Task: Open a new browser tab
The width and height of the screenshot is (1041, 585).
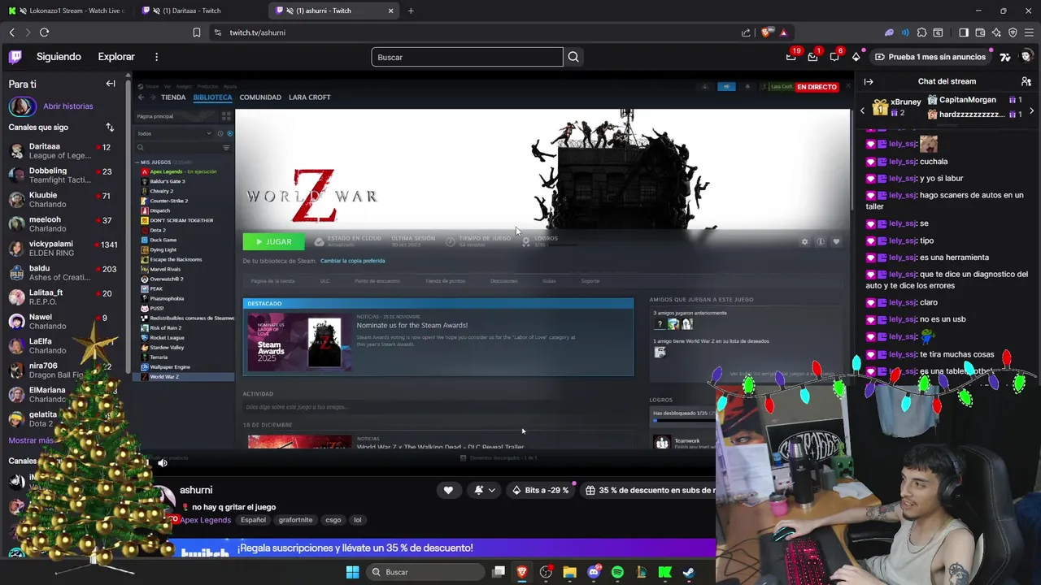Action: tap(411, 11)
